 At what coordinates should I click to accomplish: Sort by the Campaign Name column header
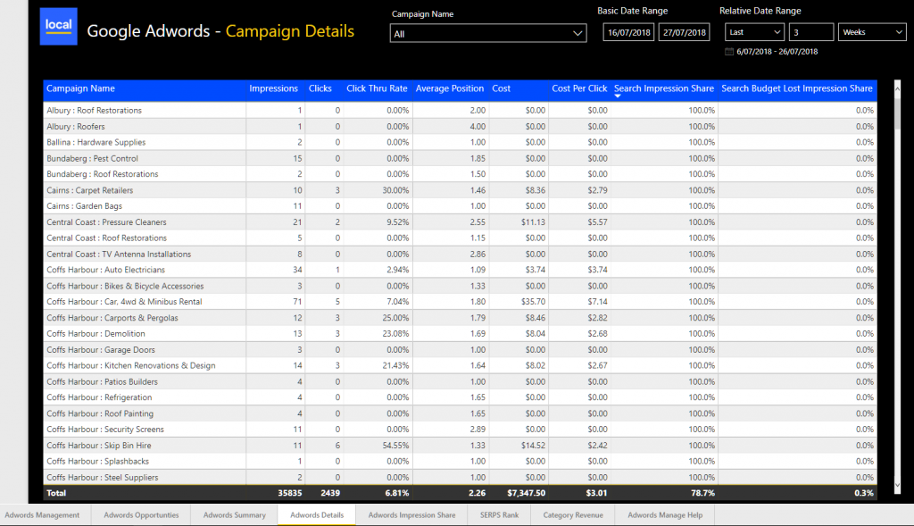point(80,88)
